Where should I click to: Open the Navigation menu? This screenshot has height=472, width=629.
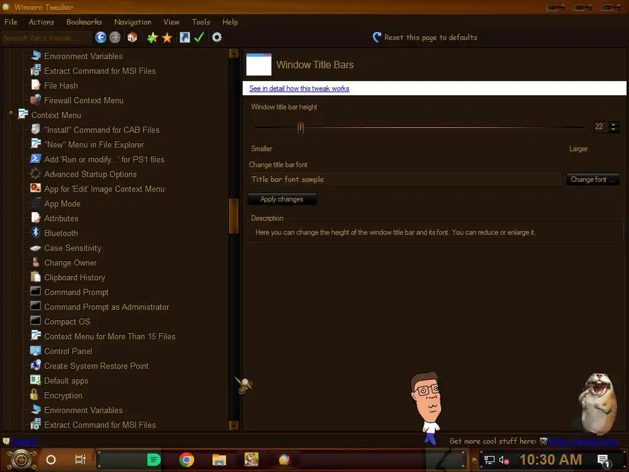tap(133, 22)
